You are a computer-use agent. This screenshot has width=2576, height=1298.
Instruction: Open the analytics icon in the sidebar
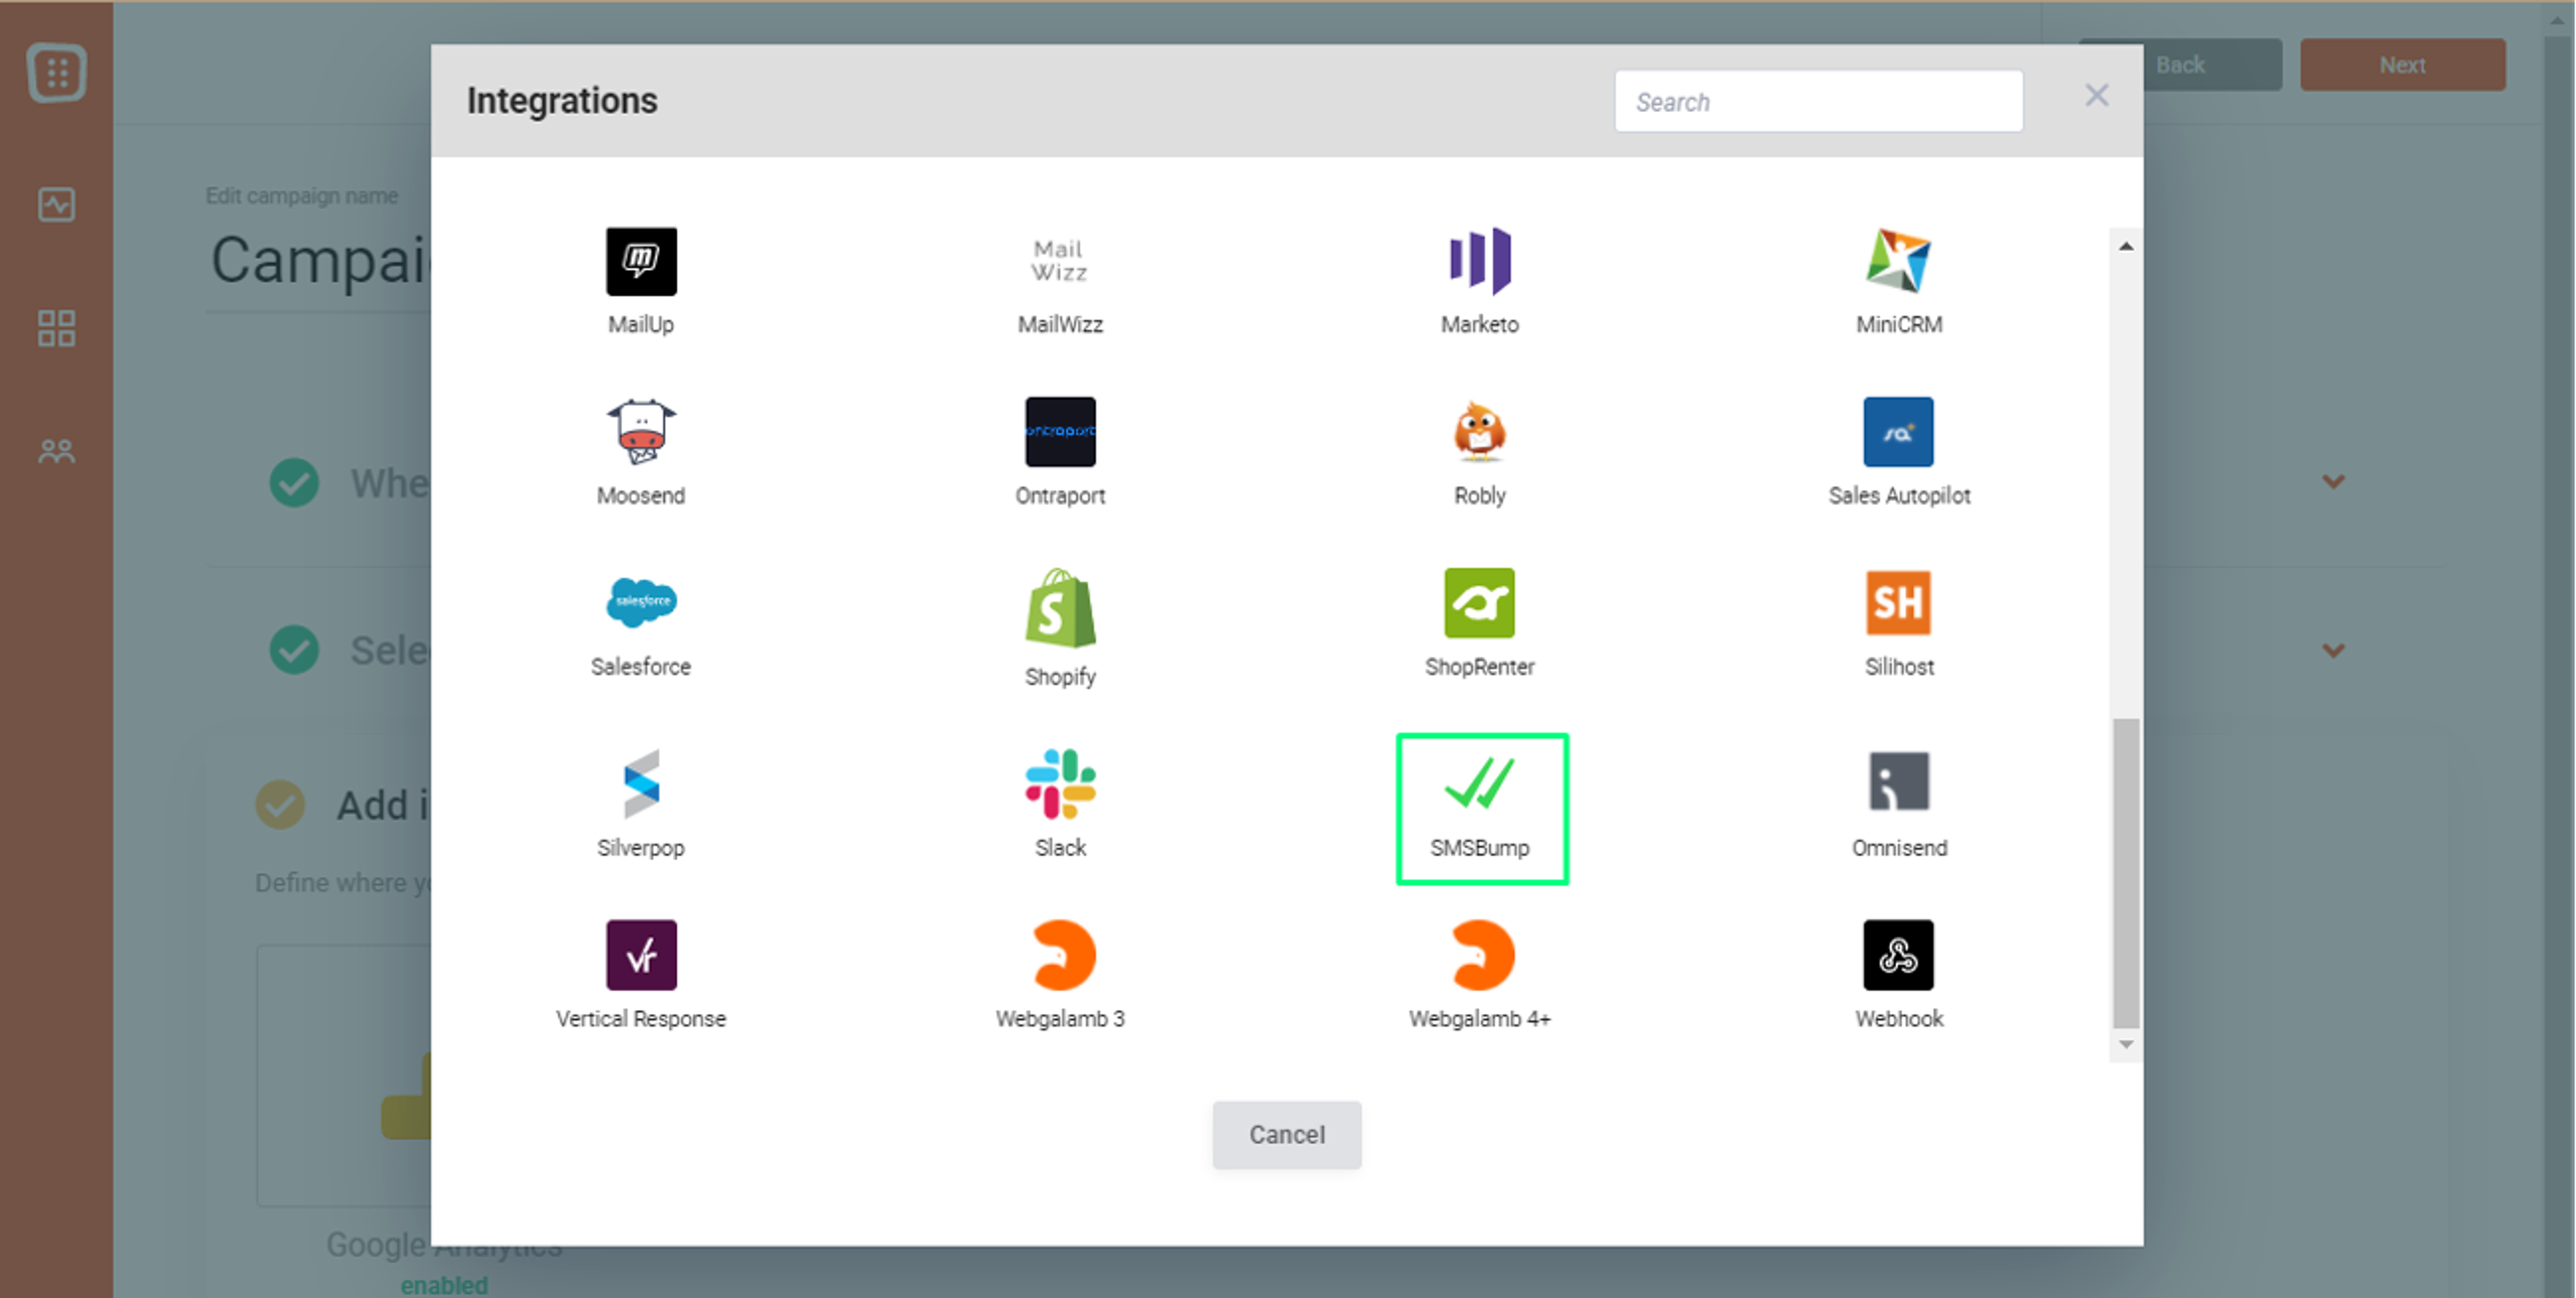[x=57, y=205]
